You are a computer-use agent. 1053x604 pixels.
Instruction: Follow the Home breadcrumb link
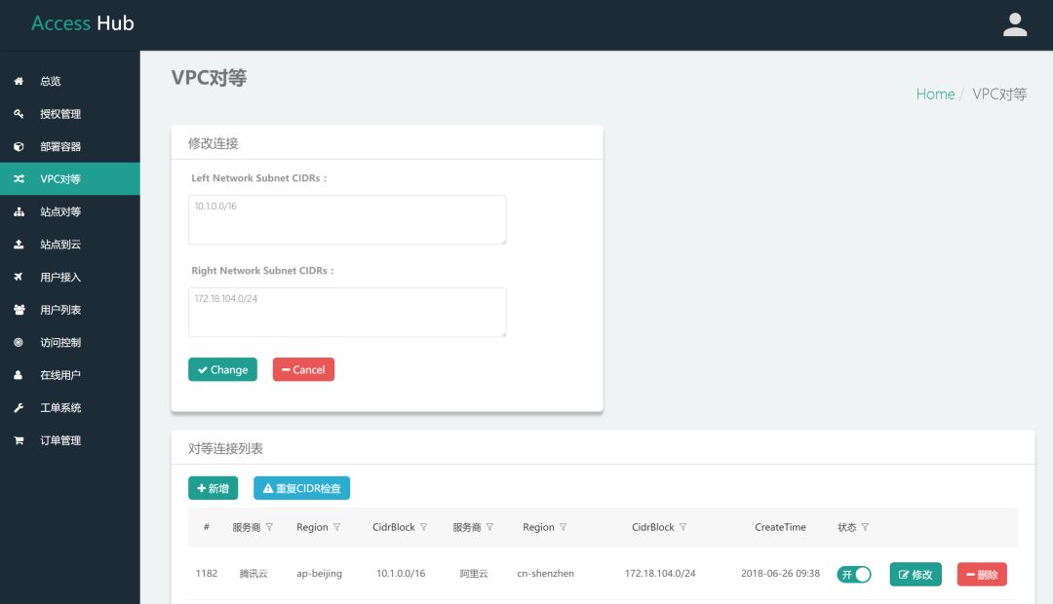point(935,94)
